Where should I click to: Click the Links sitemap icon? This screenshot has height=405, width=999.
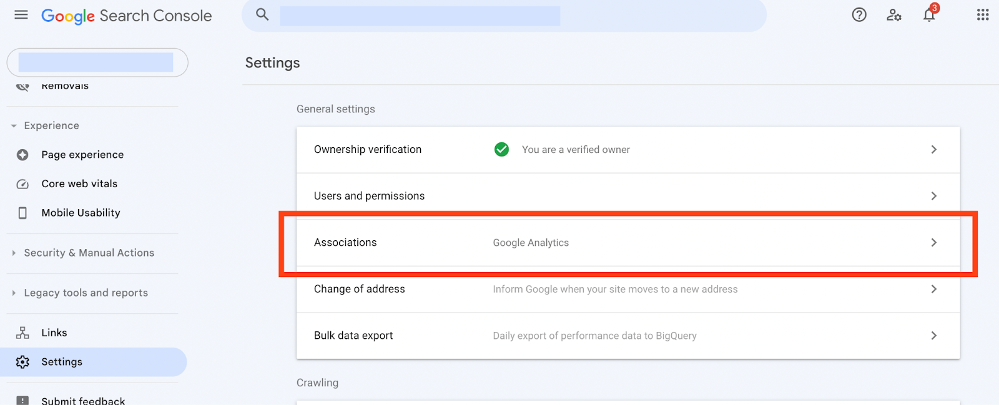(23, 333)
